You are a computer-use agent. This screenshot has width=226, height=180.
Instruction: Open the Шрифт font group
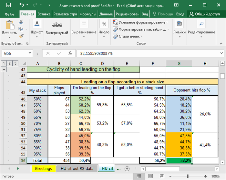coord(37,29)
